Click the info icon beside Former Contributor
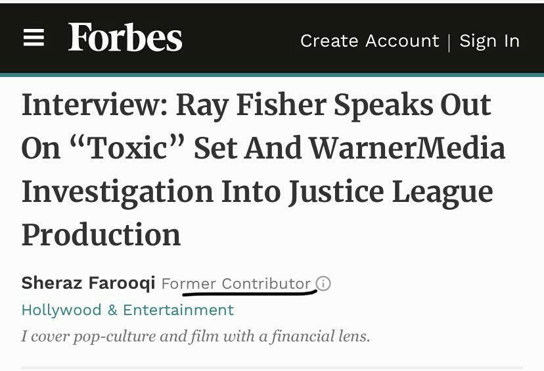Viewport: 544px width, 371px height. point(323,284)
